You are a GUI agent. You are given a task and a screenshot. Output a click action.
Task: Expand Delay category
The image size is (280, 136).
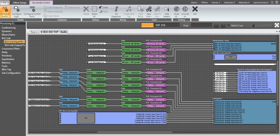(4, 52)
